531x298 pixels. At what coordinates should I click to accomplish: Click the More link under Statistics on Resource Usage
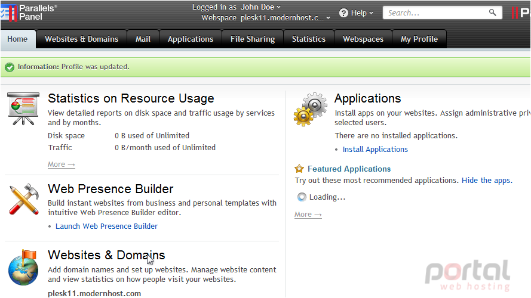click(62, 164)
